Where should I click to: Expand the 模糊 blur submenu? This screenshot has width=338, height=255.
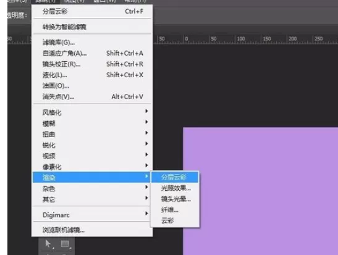click(92, 123)
